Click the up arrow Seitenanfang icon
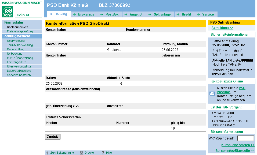Screen dimensions: 257x155 pos(47,153)
